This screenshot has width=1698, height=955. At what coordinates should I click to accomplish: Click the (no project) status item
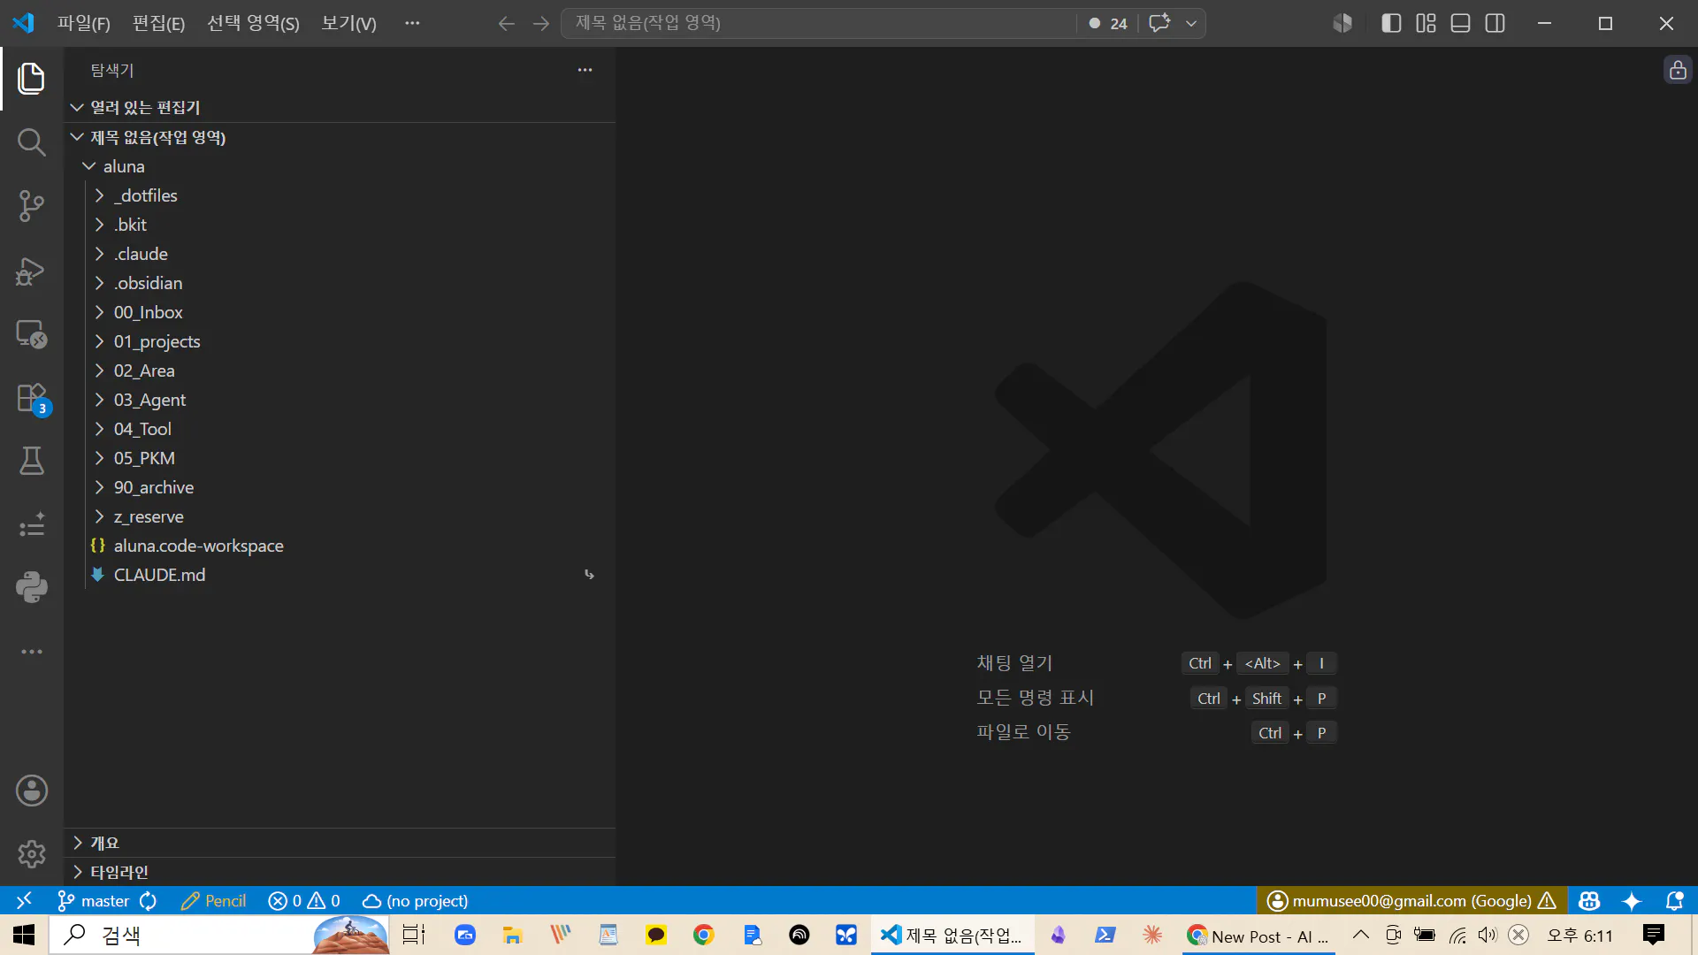click(x=416, y=901)
